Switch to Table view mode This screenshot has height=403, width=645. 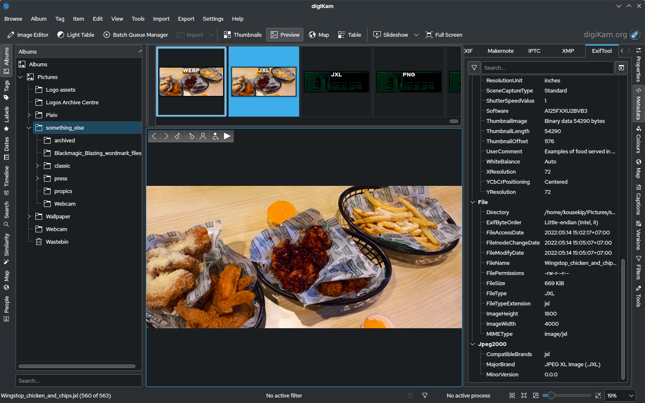(x=349, y=35)
